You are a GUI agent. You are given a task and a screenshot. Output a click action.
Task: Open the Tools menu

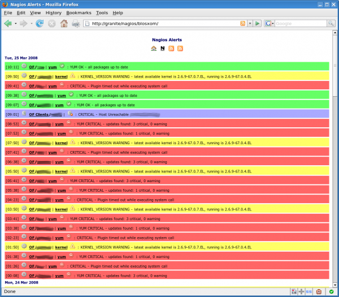(102, 12)
